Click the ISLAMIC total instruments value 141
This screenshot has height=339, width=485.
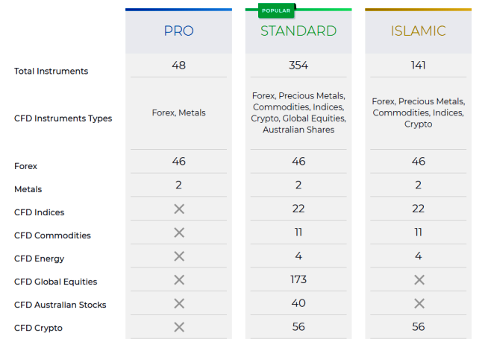point(419,66)
